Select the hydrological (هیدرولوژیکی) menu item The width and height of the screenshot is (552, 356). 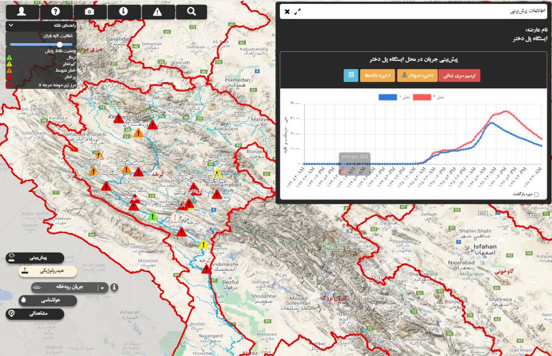click(x=48, y=271)
